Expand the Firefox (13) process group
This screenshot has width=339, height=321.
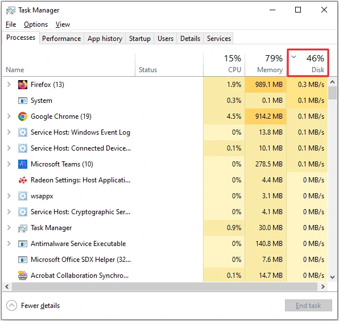9,85
